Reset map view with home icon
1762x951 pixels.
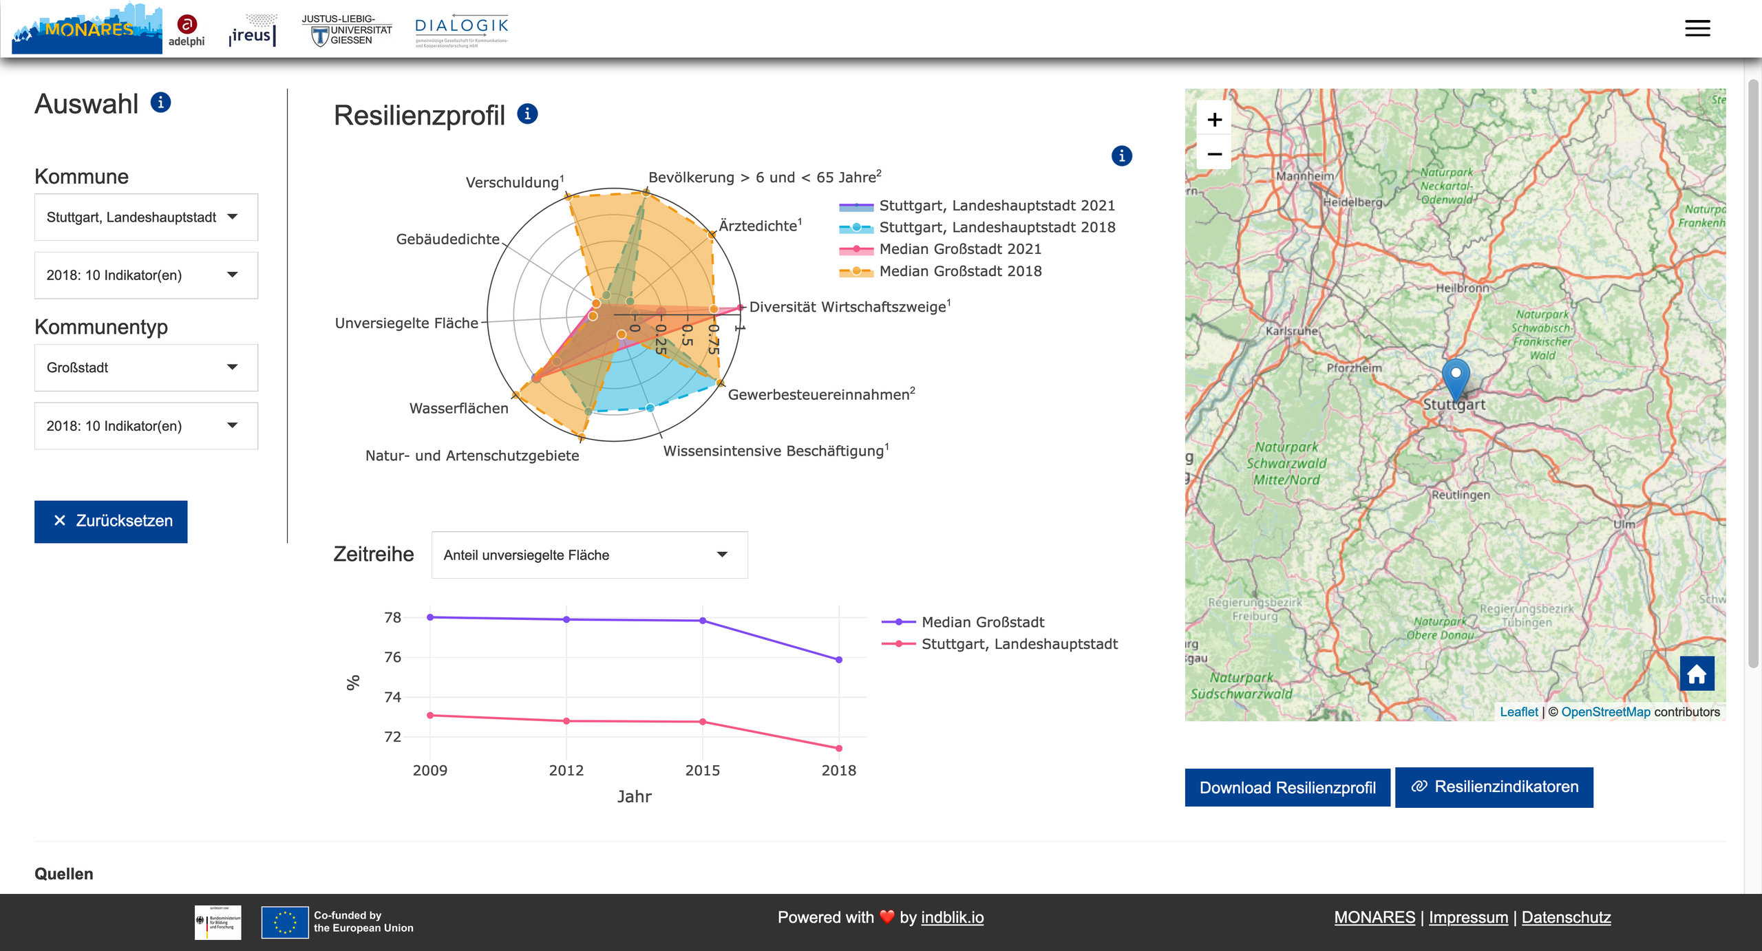click(x=1696, y=674)
